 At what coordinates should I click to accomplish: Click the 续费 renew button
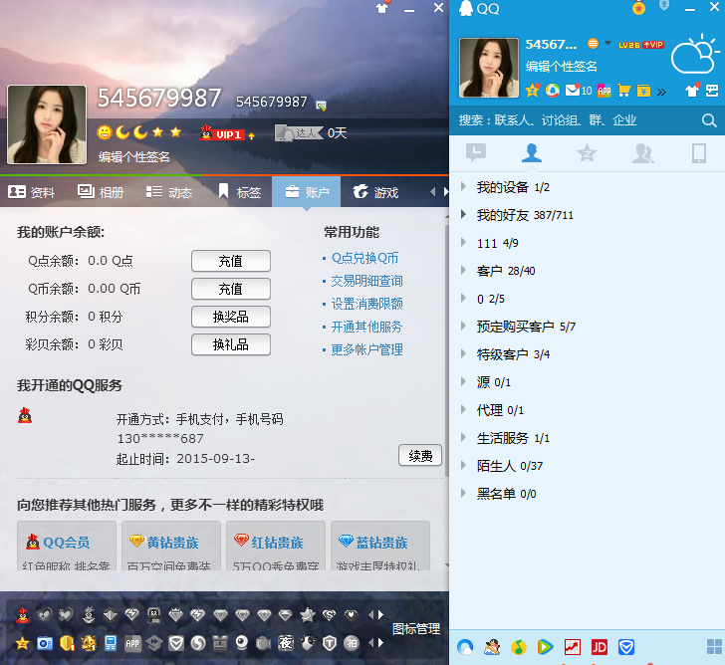pyautogui.click(x=420, y=456)
